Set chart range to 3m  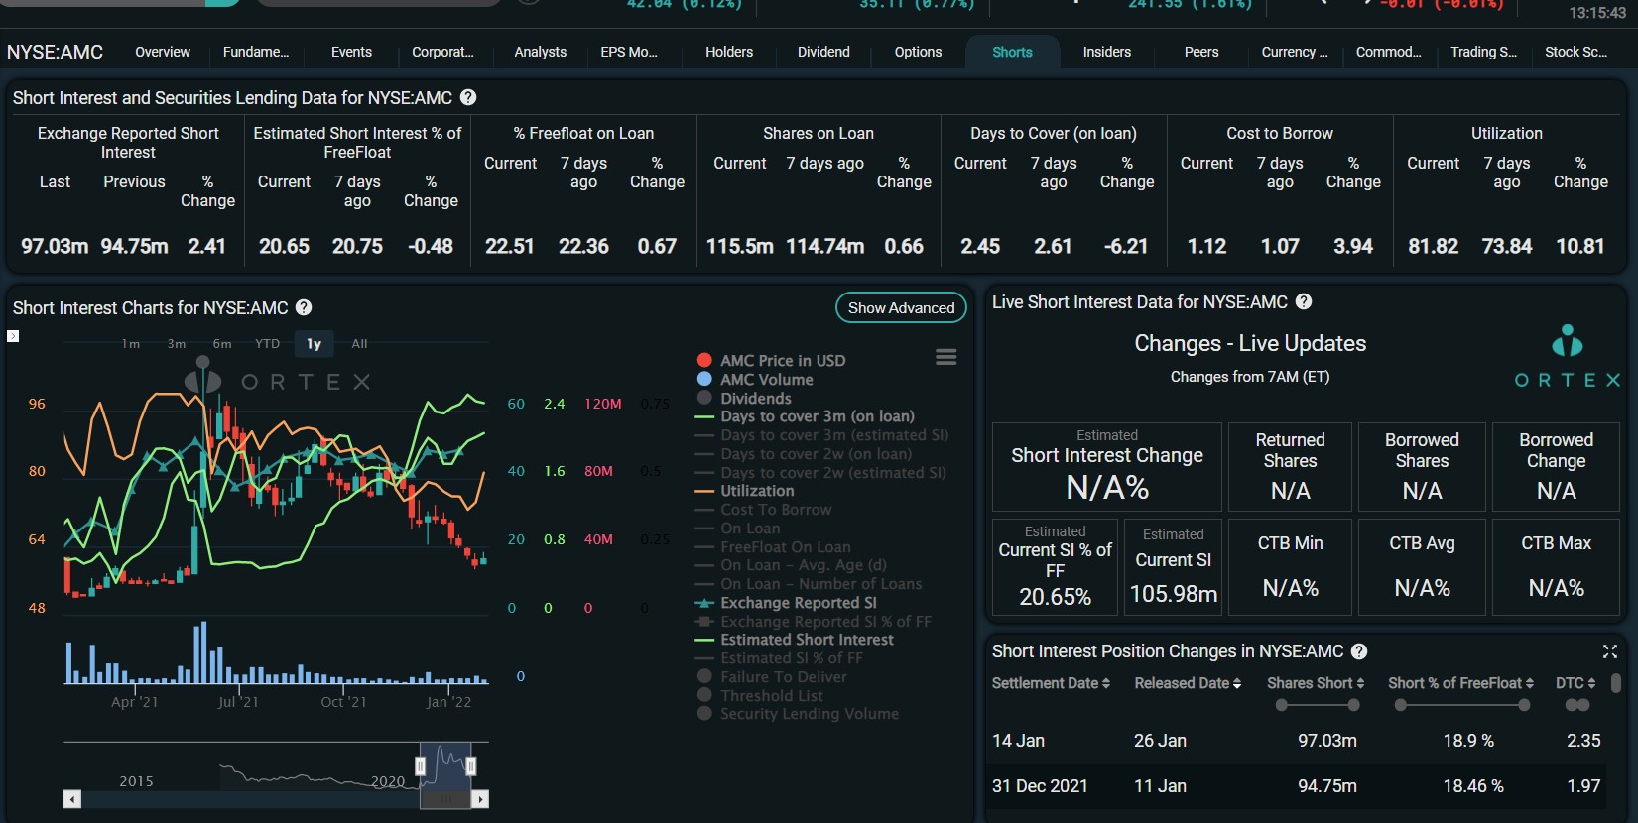pos(177,344)
